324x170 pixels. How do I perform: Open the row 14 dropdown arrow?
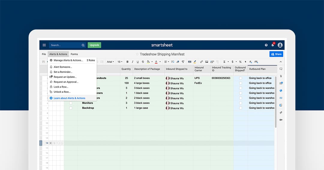pos(51,143)
